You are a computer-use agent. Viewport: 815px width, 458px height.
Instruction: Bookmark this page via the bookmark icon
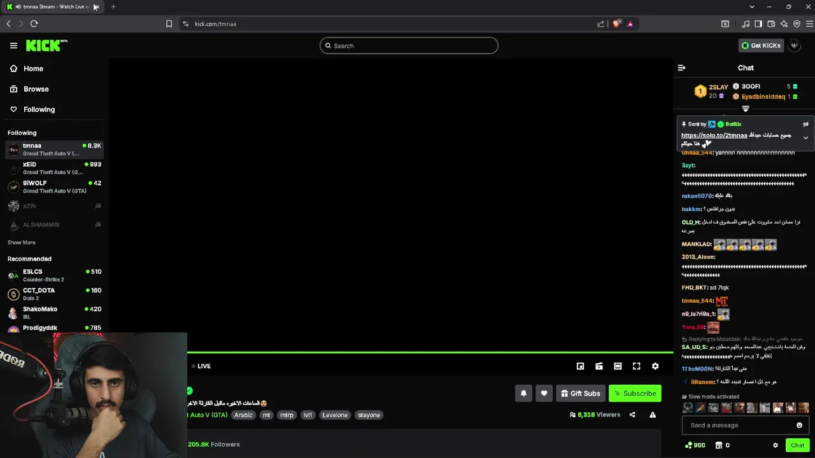[169, 24]
